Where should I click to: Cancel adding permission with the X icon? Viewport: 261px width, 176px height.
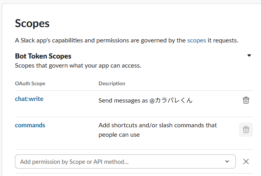(246, 161)
